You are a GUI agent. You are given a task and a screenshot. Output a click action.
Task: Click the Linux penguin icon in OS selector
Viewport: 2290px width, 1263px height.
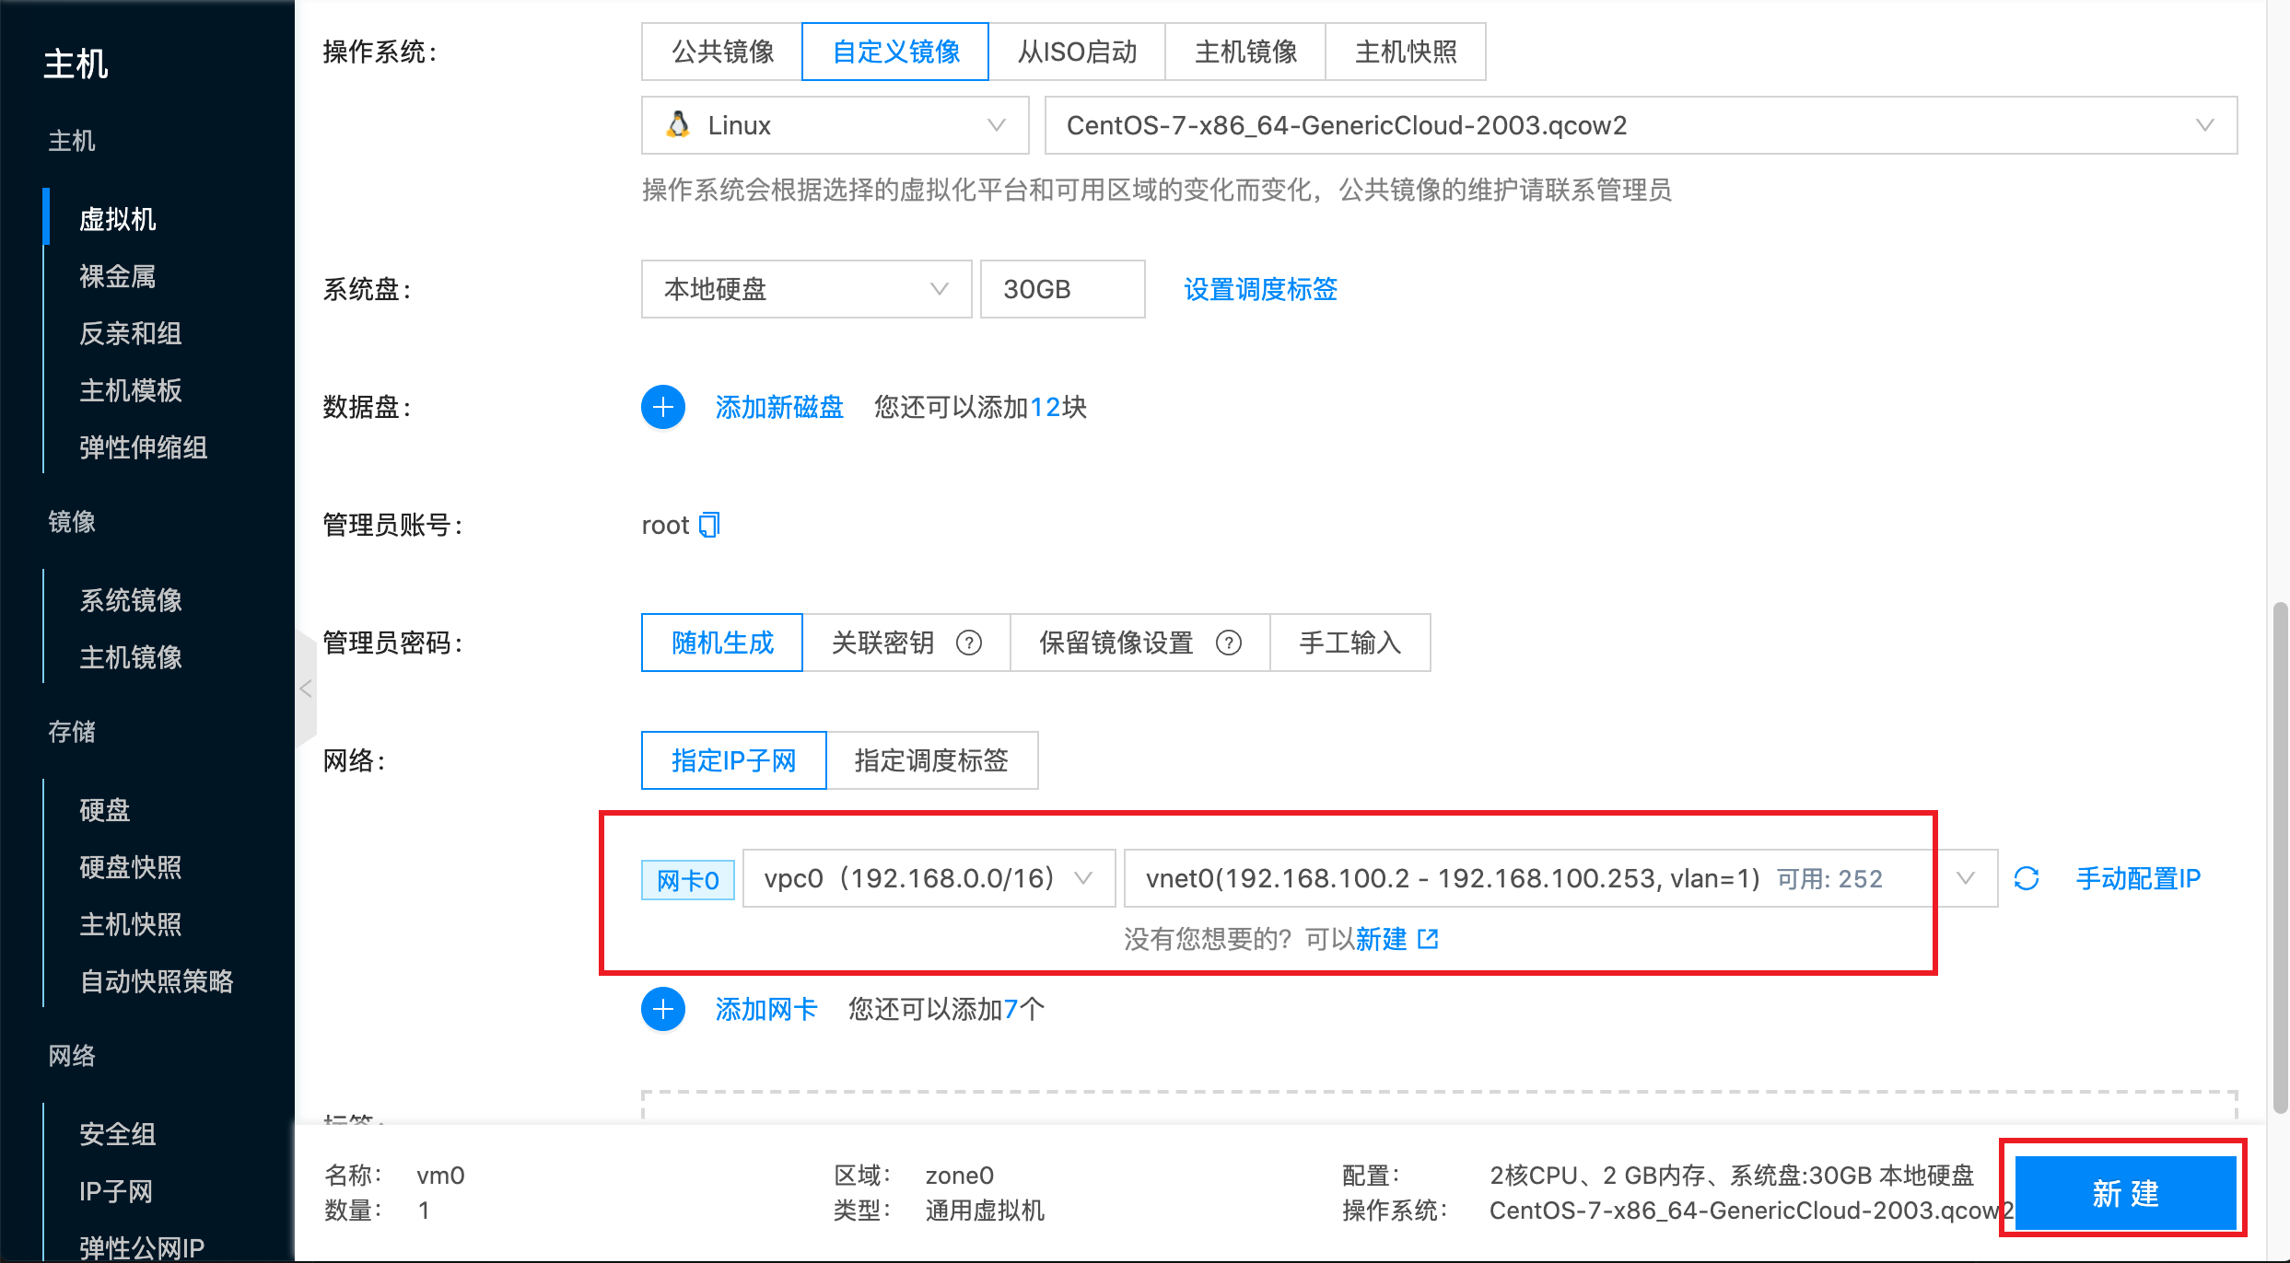pos(678,125)
